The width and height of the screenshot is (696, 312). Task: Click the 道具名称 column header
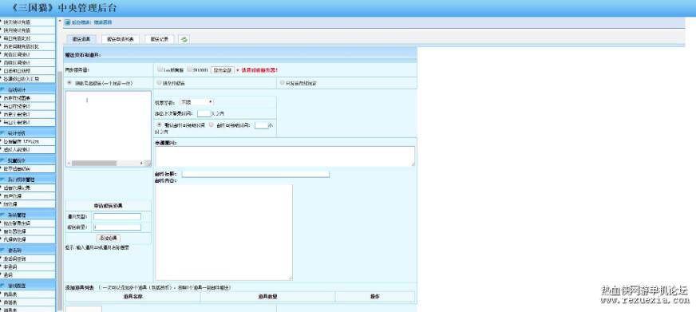point(133,297)
